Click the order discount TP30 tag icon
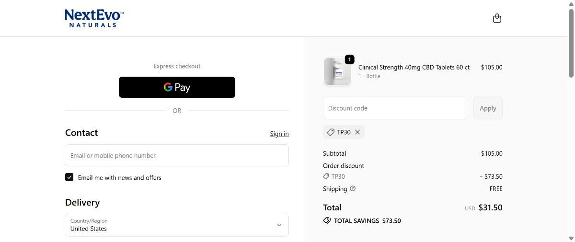Screen dimensions: 575x242 click(x=326, y=176)
